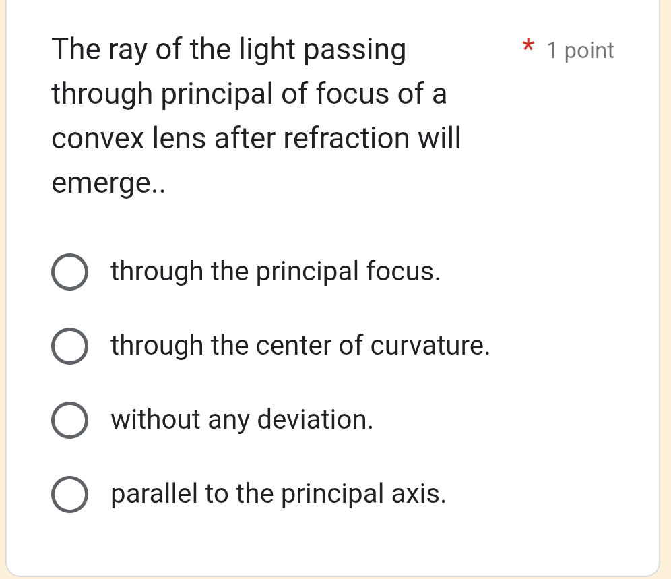The height and width of the screenshot is (579, 671).
Task: Click the "1 point" label
Action: [x=580, y=50]
